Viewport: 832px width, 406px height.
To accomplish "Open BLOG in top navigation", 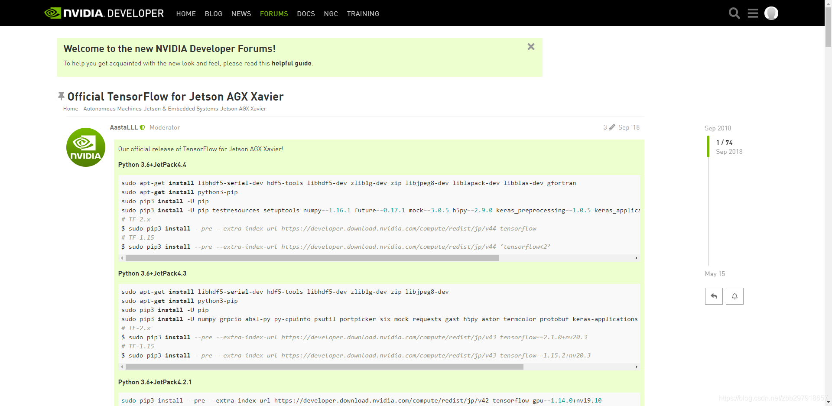I will 214,14.
